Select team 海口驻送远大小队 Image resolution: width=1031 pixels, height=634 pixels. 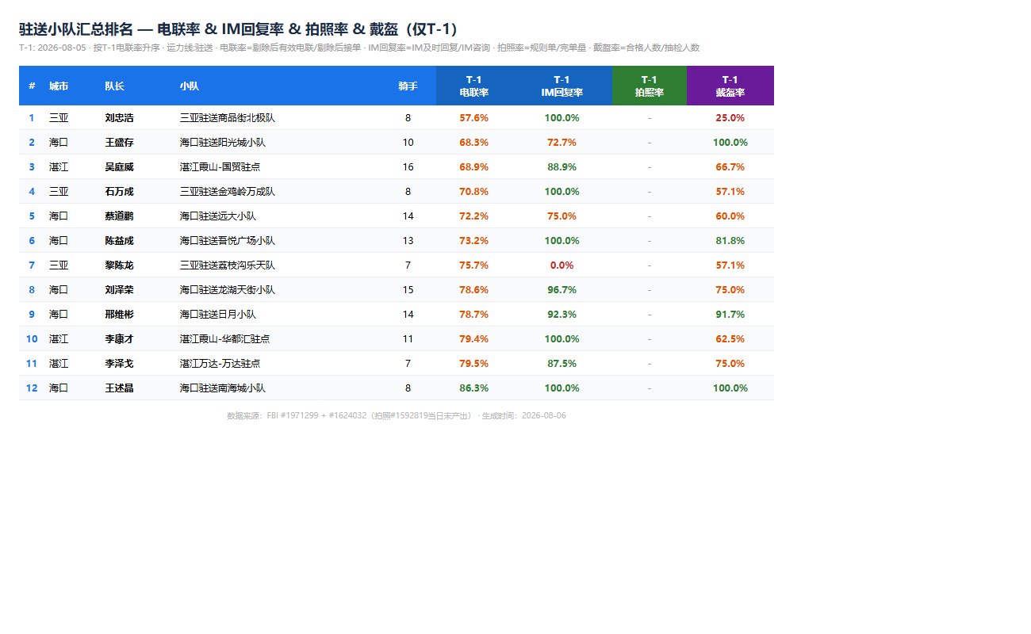(x=218, y=216)
